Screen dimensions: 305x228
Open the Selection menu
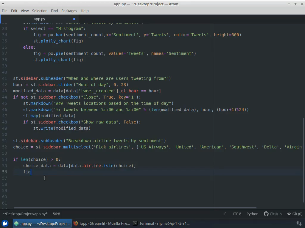tap(40, 11)
